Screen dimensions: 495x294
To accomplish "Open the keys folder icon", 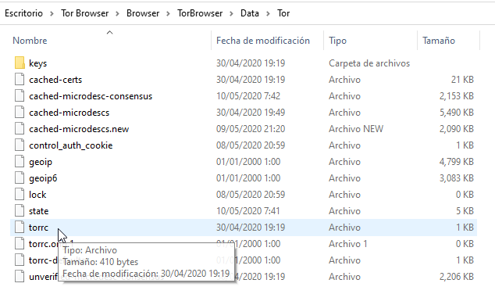I will pyautogui.click(x=20, y=63).
